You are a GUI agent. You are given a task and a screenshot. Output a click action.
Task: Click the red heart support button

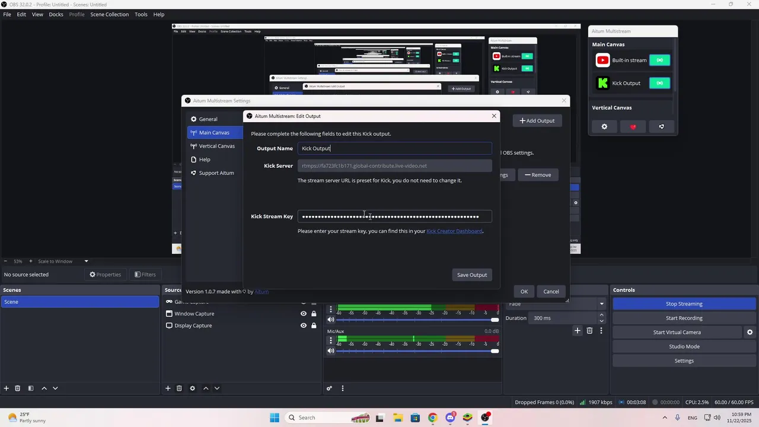click(633, 126)
